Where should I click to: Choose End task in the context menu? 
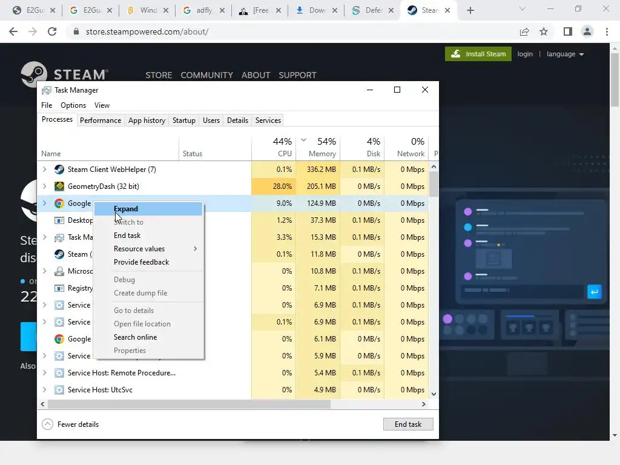[148, 236]
